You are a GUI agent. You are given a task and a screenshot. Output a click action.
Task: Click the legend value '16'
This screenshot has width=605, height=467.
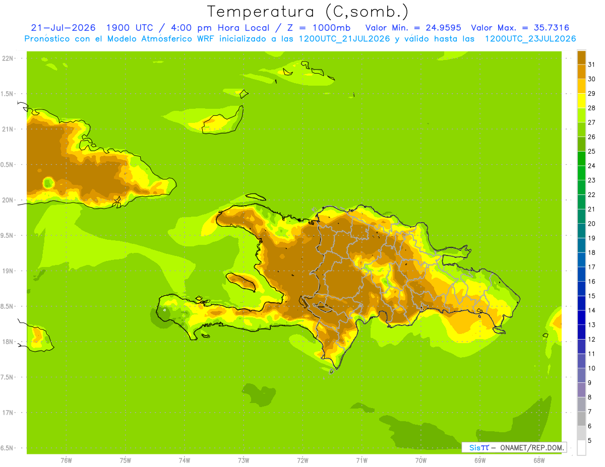pos(591,281)
